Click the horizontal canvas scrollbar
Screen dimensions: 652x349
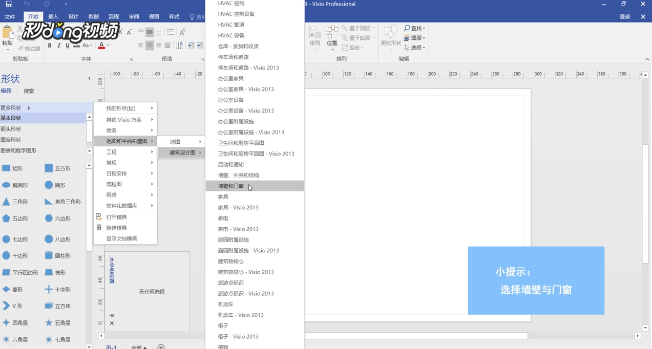pos(416,336)
